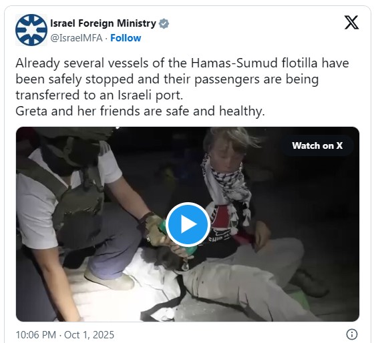Click the "Greta and her friends" sentence
Viewport: 374px width, 343px height.
(x=140, y=111)
